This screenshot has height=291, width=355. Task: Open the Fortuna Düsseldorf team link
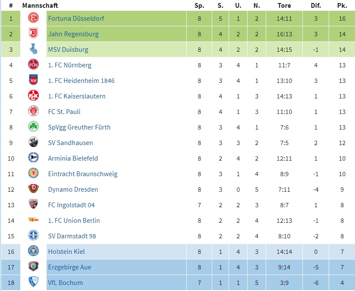76,19
